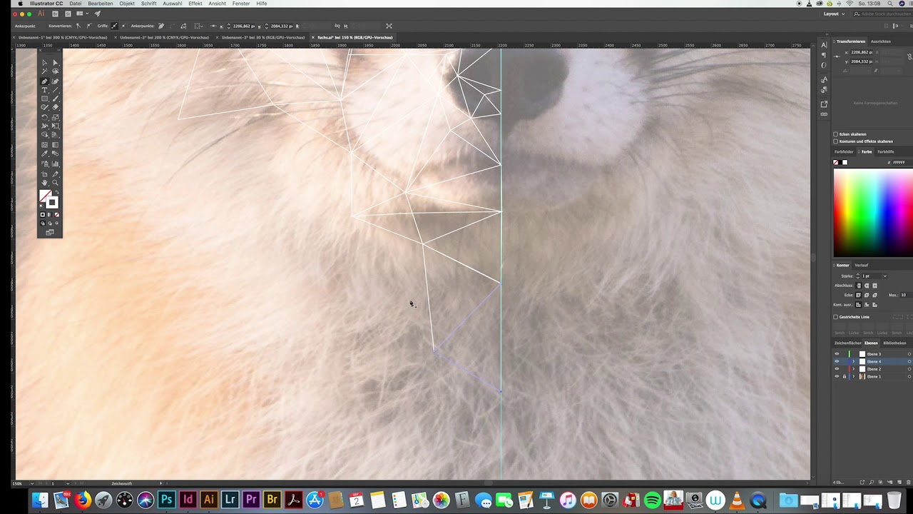Select the Pen tool
The image size is (913, 514).
point(44,81)
